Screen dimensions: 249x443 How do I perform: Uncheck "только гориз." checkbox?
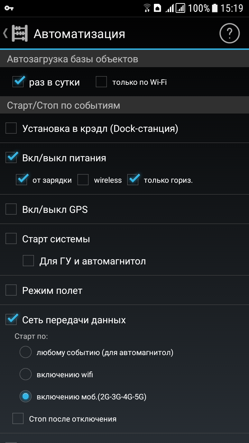click(133, 180)
